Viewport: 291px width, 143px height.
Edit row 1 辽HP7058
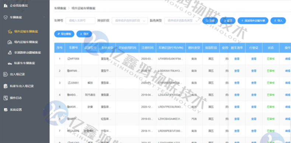[288, 59]
